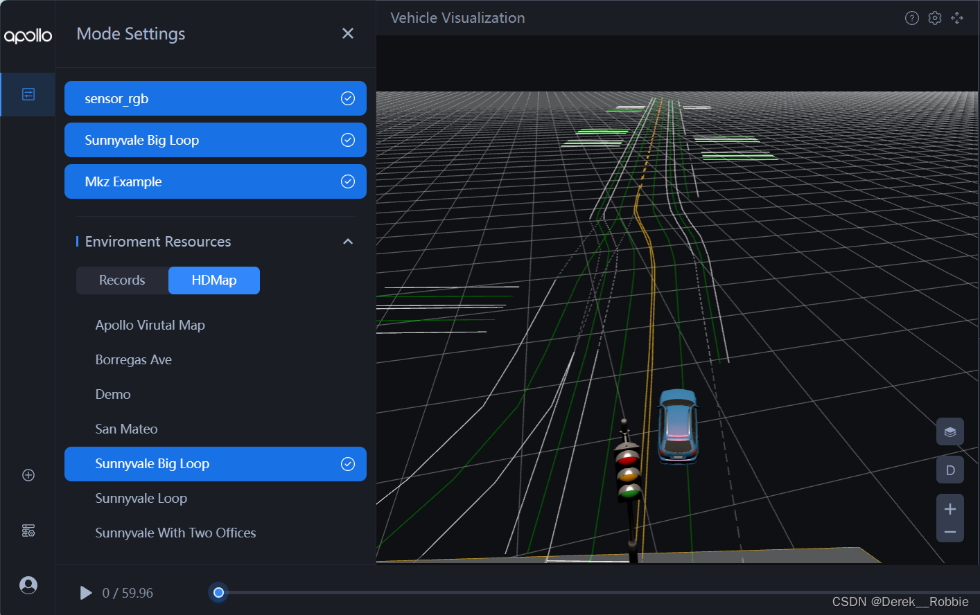The image size is (980, 615).
Task: Click the Enviroment Resources heading
Action: [x=158, y=242]
